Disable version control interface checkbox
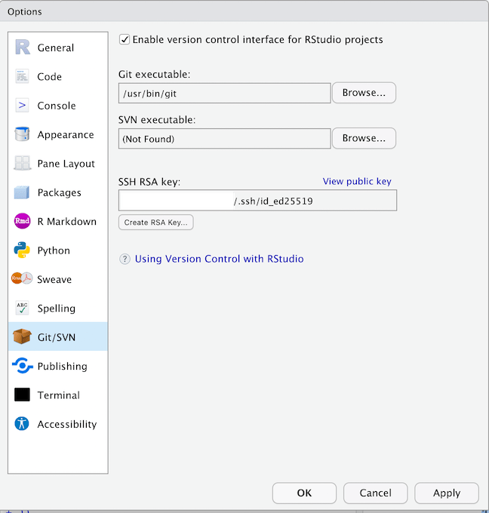This screenshot has height=513, width=489. [x=125, y=39]
